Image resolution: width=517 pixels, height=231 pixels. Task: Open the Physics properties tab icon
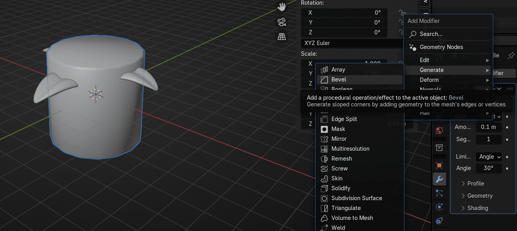click(439, 207)
